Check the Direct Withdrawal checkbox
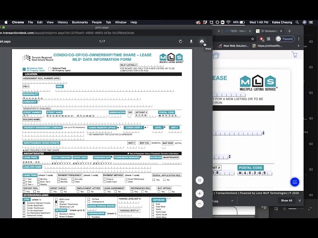This screenshot has height=238, width=318. point(126,179)
